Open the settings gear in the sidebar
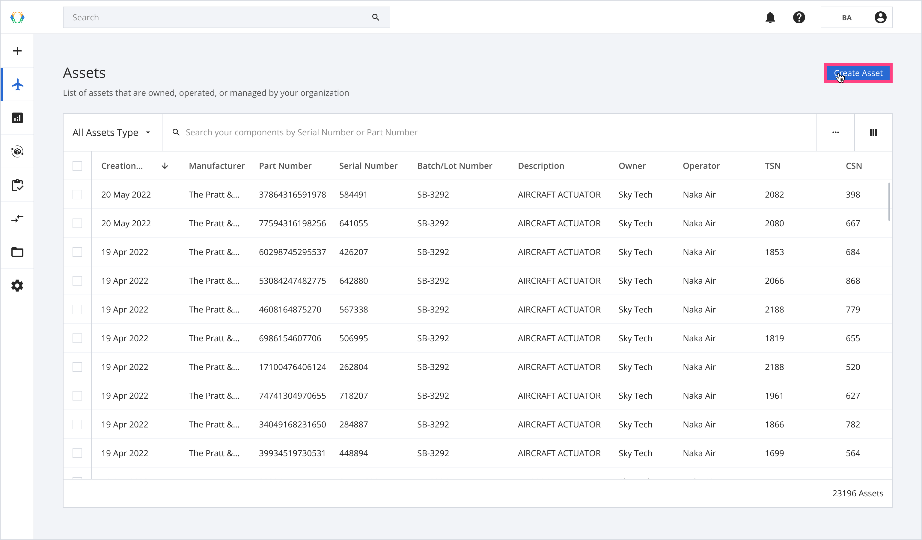922x540 pixels. pos(17,285)
